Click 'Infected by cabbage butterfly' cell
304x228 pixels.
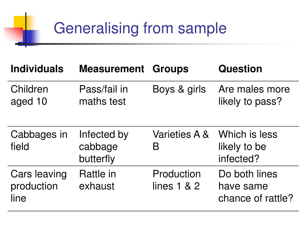(104, 147)
